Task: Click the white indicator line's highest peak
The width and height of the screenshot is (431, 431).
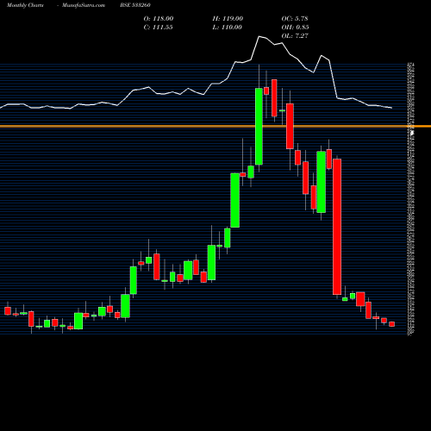Action: [259, 36]
